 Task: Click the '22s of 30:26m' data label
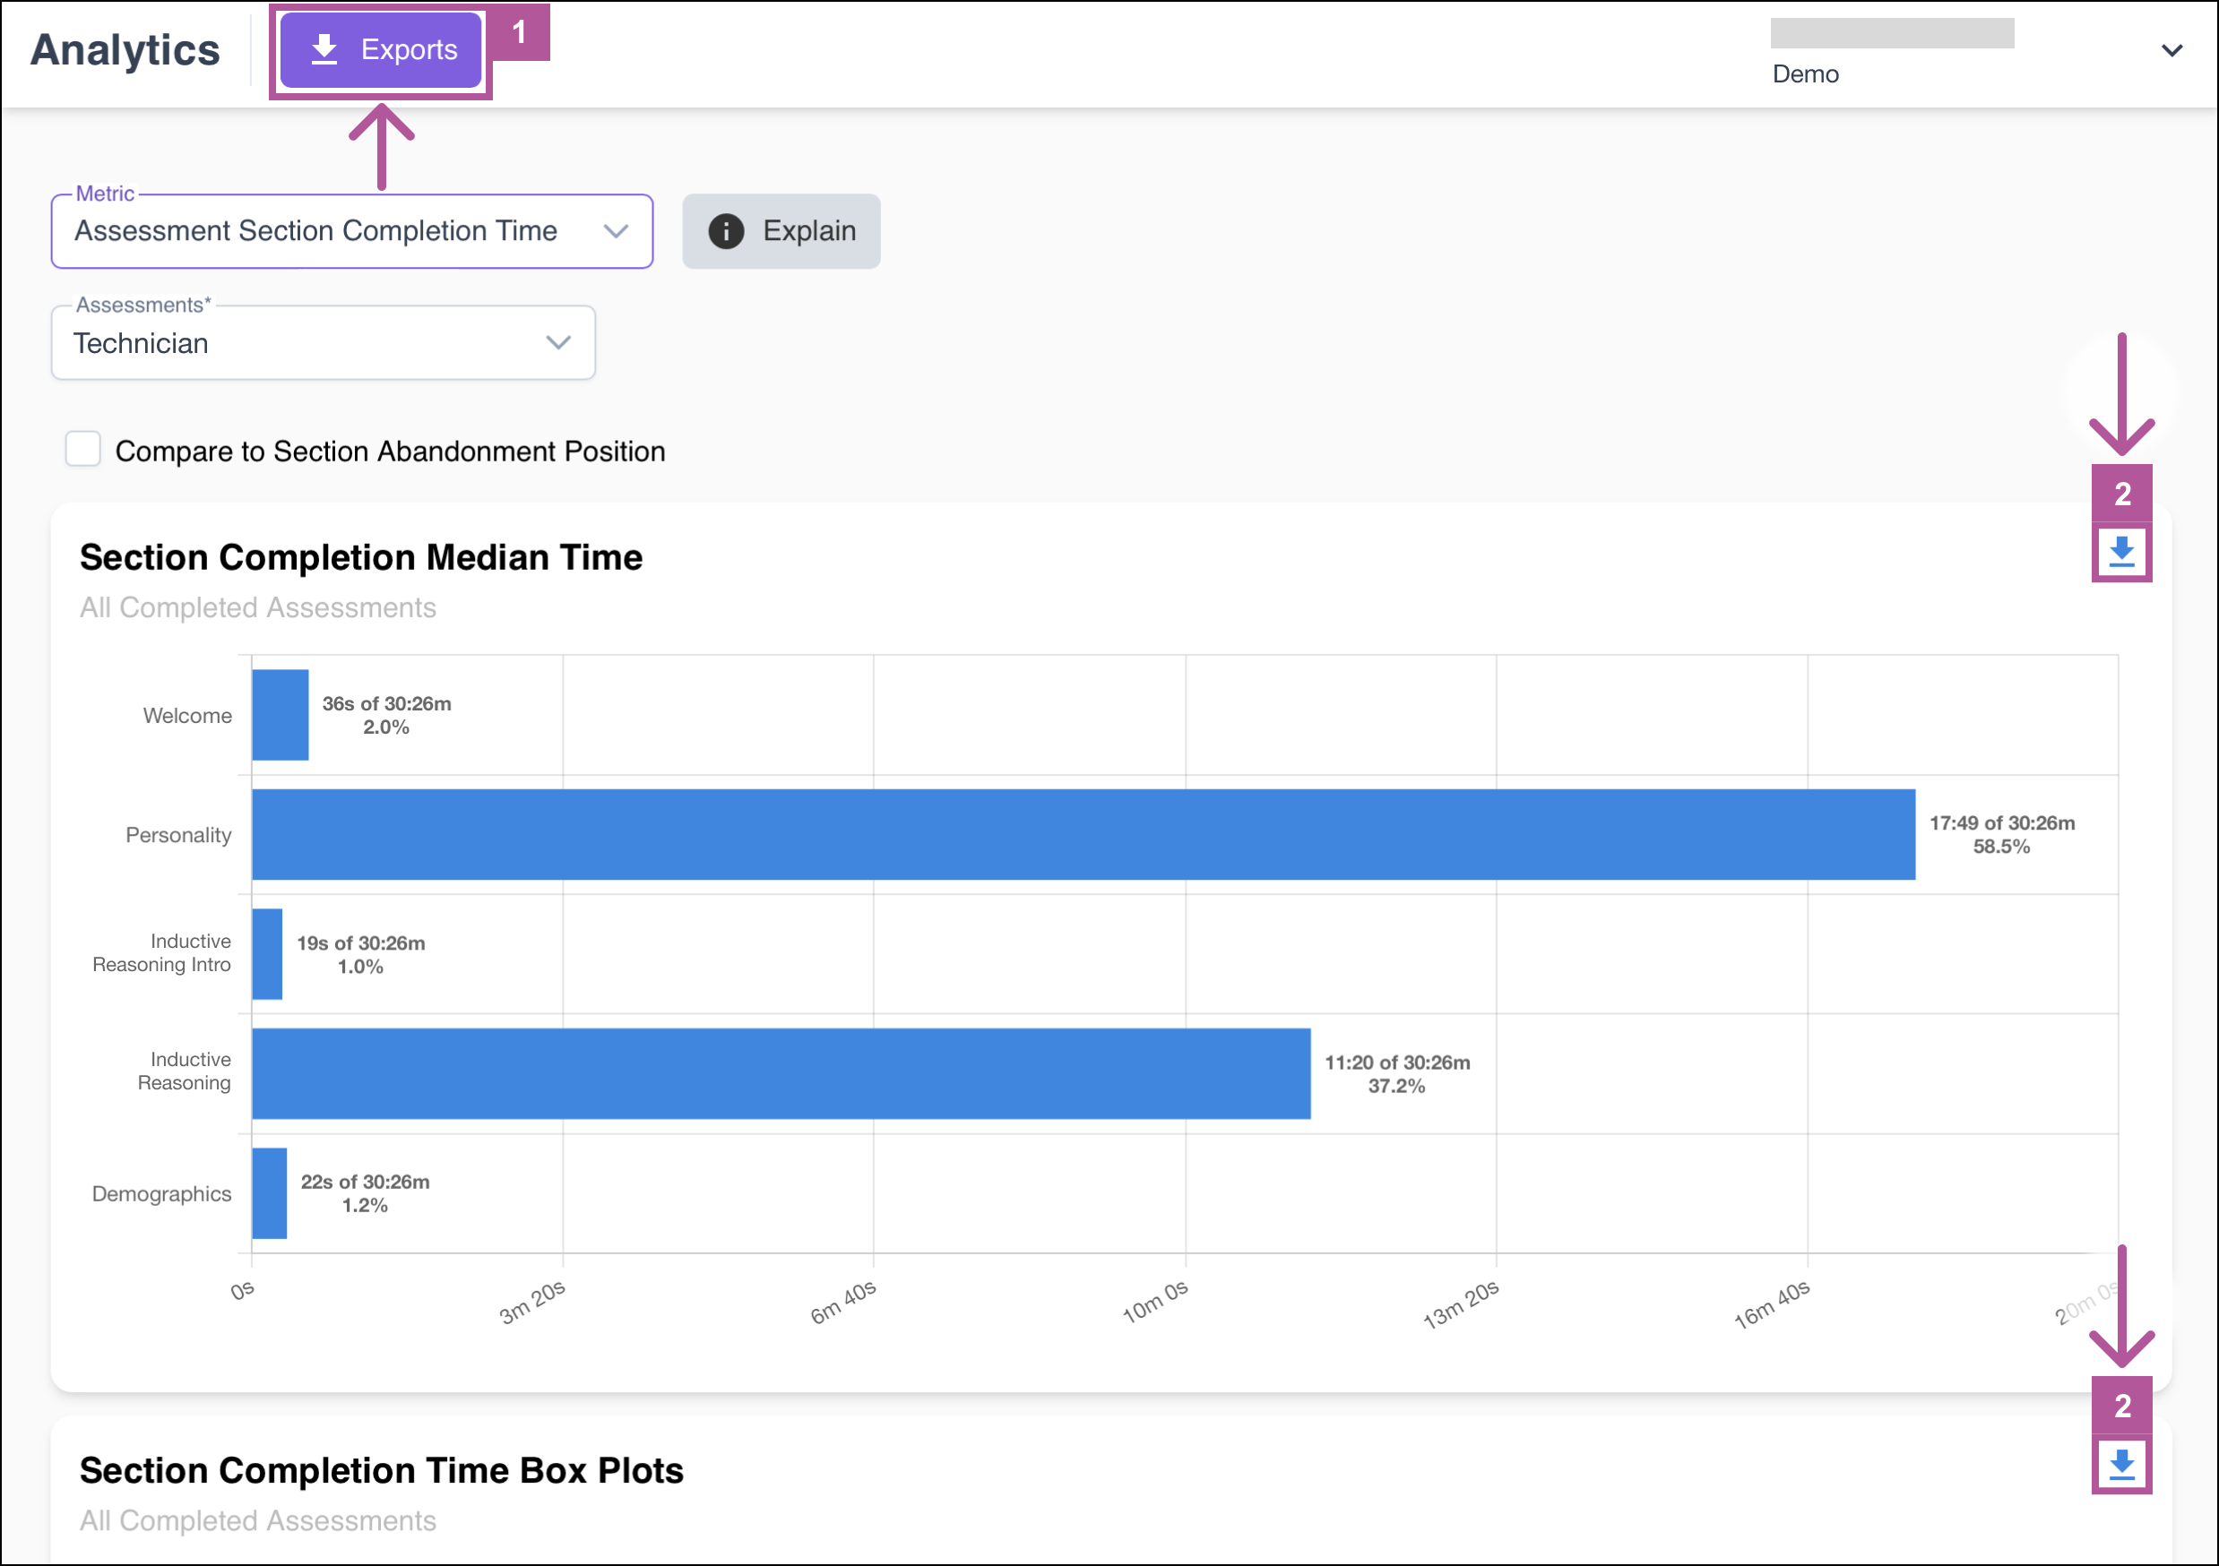366,1182
